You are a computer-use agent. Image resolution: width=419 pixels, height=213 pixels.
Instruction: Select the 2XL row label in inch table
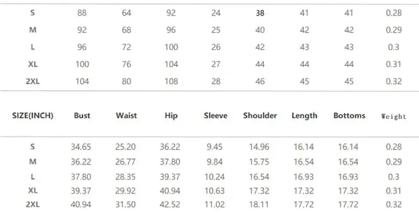(x=32, y=205)
